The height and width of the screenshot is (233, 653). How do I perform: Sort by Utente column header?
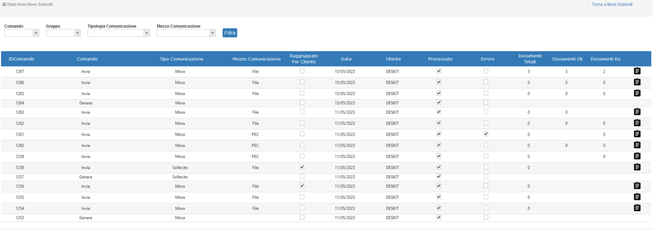(393, 59)
